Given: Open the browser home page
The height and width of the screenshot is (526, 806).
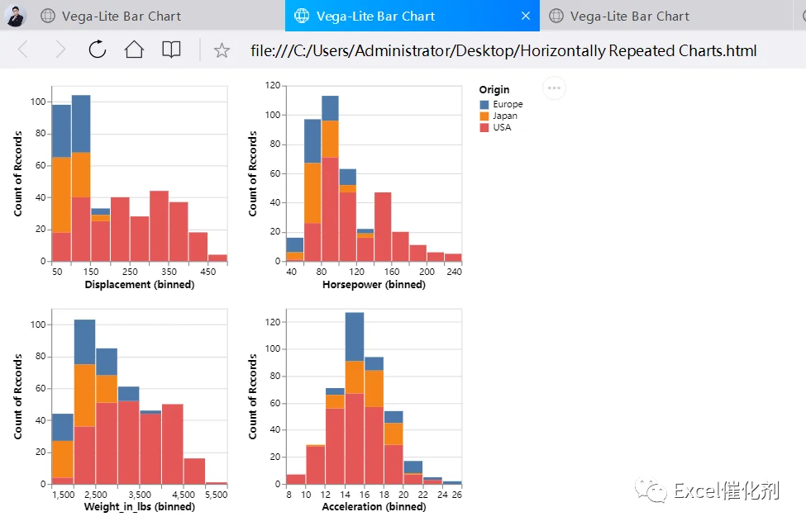Looking at the screenshot, I should coord(134,50).
